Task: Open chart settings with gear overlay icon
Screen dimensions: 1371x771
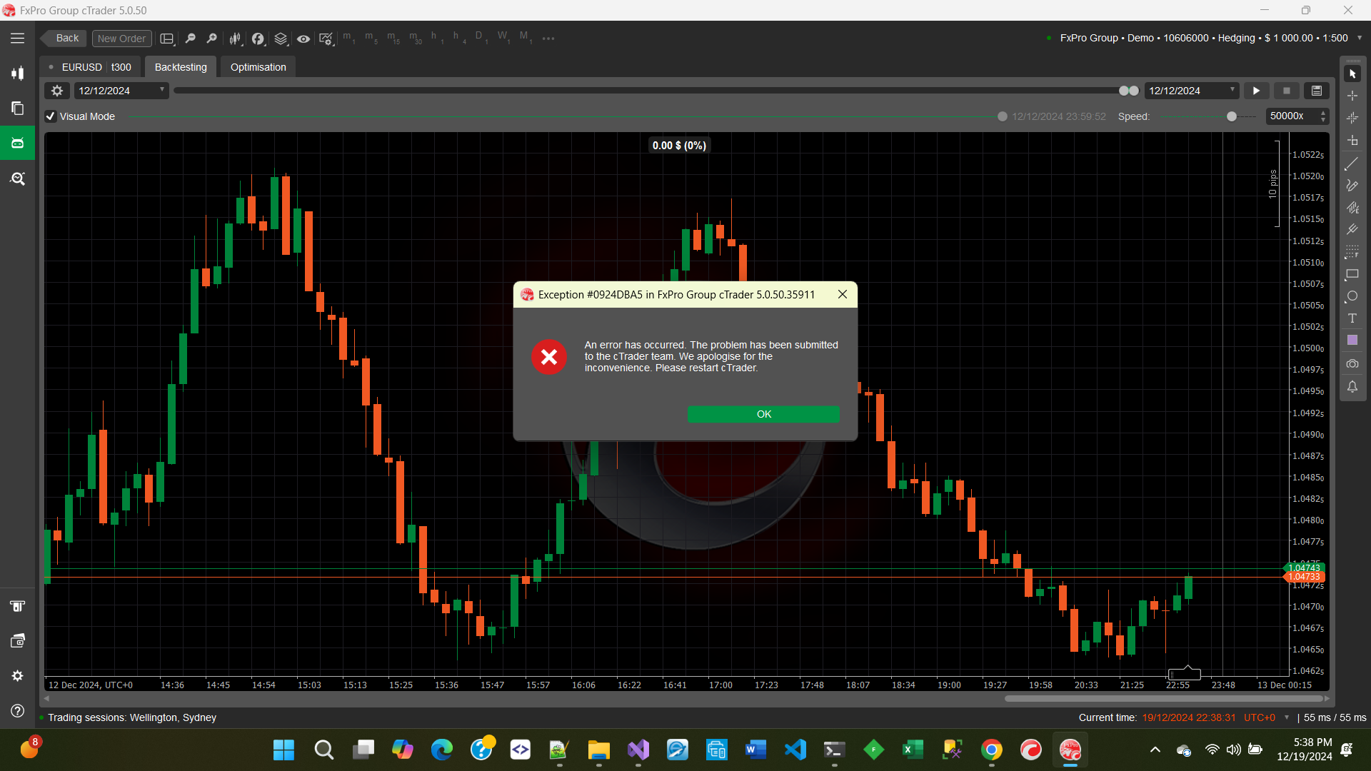Action: click(x=326, y=39)
